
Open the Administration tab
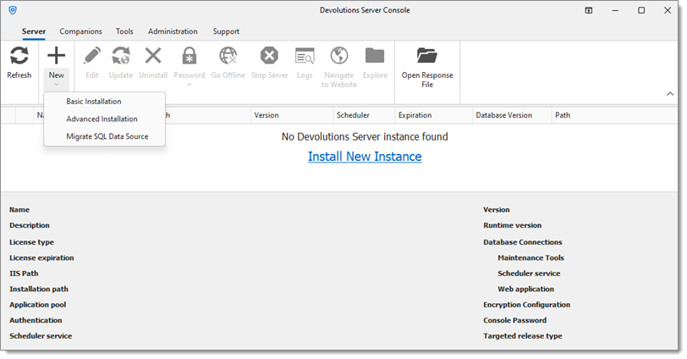[x=173, y=31]
